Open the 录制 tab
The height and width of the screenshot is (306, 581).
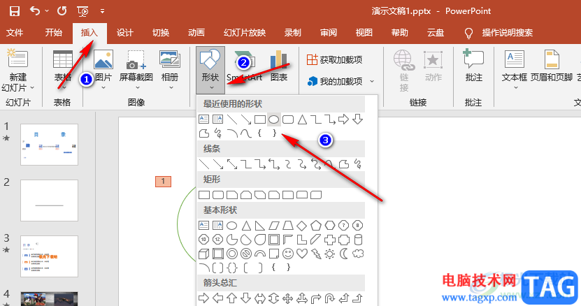(x=293, y=33)
